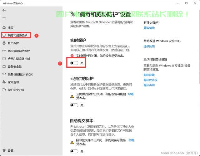Click 忽略 next to 云提供的保护已关闭
The height and width of the screenshot is (156, 200).
click(x=131, y=94)
